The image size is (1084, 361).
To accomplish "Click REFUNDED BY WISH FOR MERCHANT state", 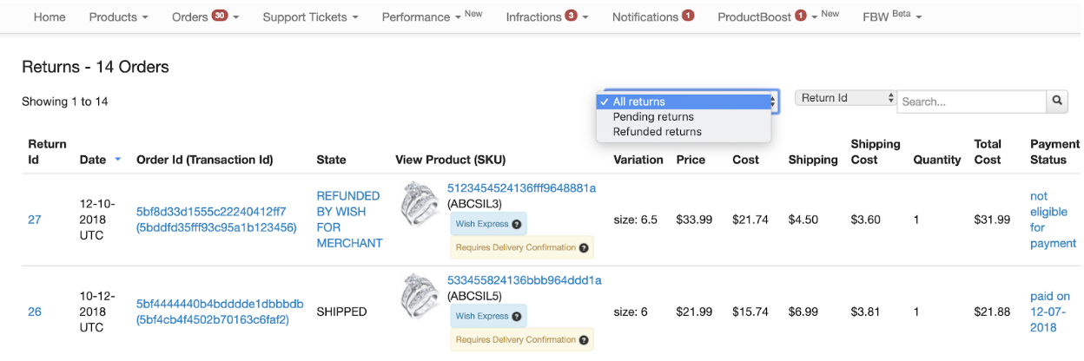I will click(349, 220).
